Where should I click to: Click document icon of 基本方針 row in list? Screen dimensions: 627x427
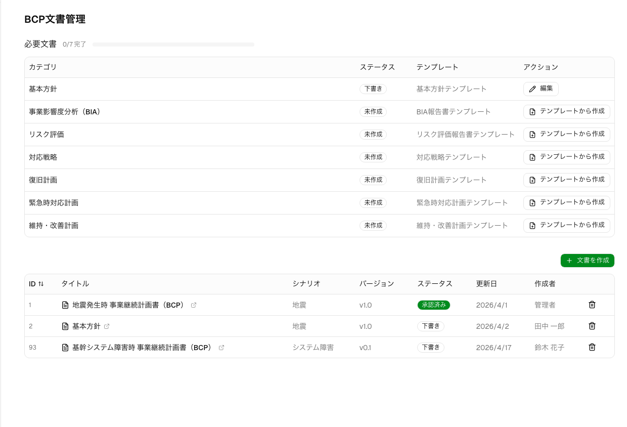click(x=65, y=326)
